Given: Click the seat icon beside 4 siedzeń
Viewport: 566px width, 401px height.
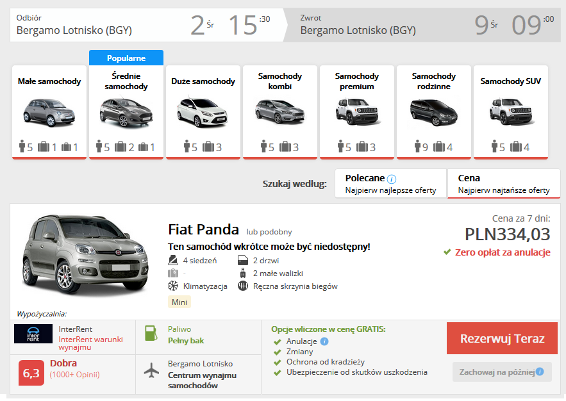Looking at the screenshot, I should [x=173, y=260].
